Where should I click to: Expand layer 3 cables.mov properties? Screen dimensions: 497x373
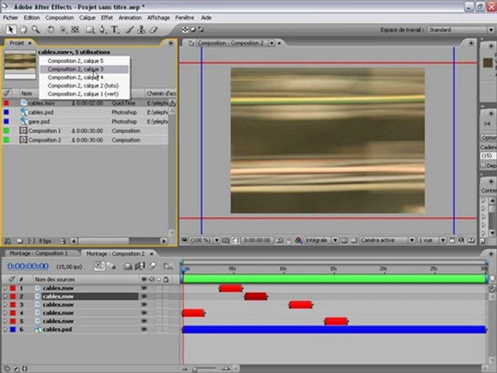coord(5,305)
